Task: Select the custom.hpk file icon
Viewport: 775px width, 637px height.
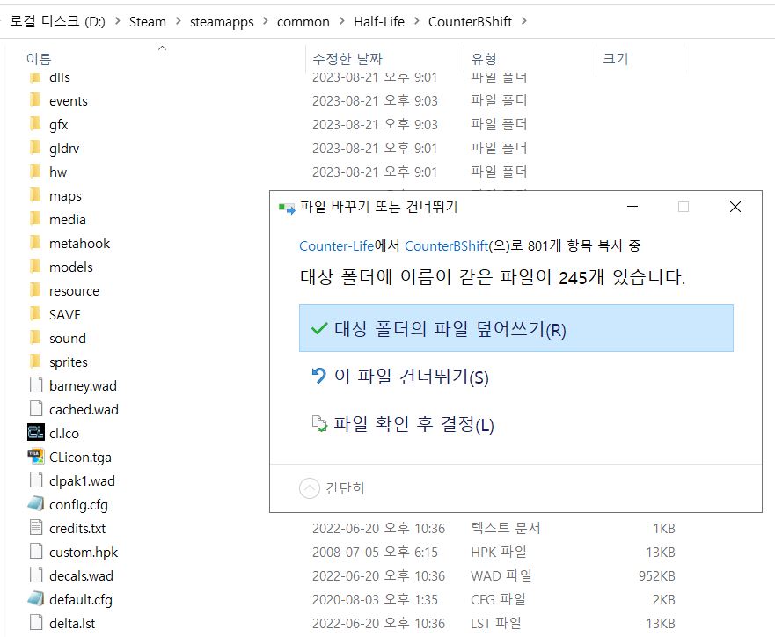Action: [x=36, y=551]
